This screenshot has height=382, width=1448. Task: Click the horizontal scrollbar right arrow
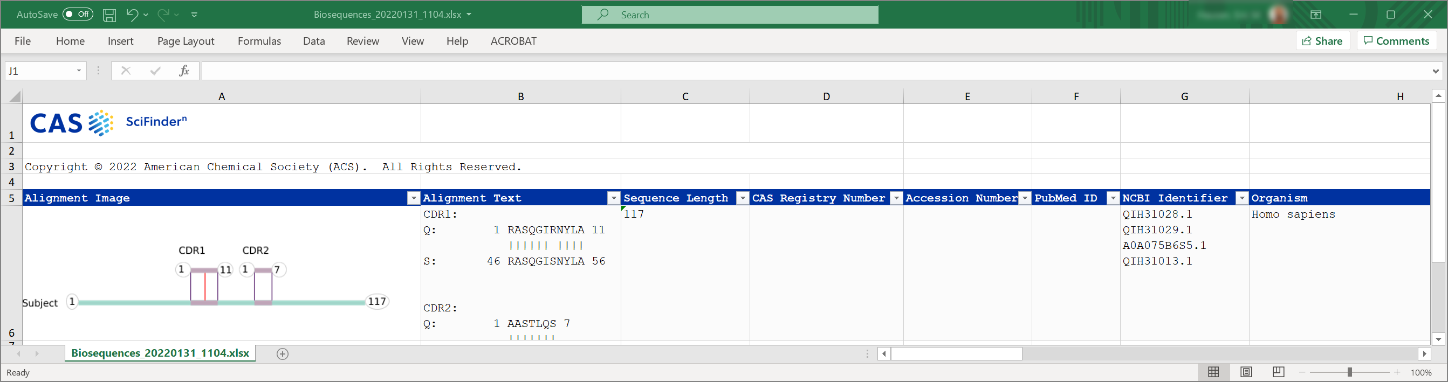pos(1424,353)
